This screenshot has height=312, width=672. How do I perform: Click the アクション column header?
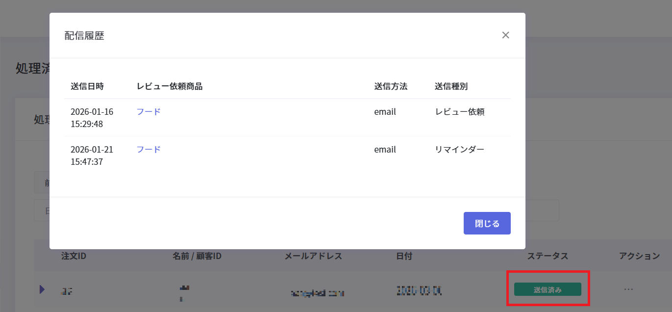(x=639, y=256)
